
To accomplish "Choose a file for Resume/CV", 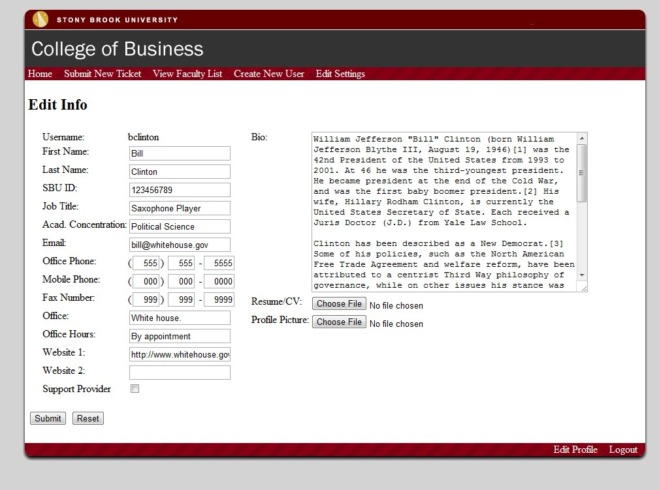I will tap(339, 303).
